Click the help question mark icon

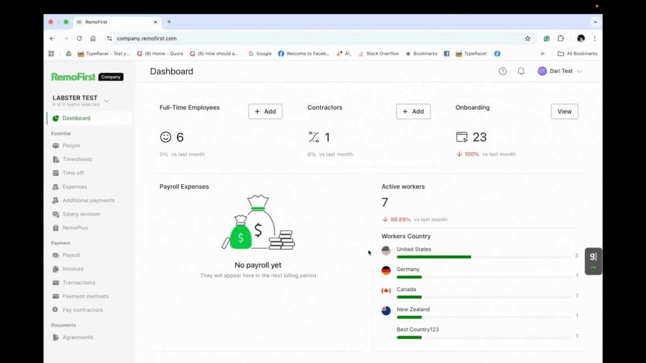pos(502,71)
